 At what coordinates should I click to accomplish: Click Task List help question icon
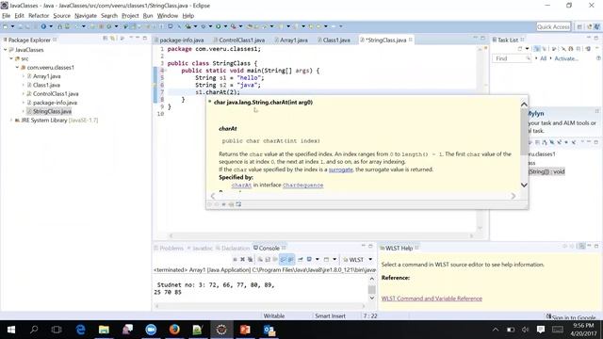598,58
